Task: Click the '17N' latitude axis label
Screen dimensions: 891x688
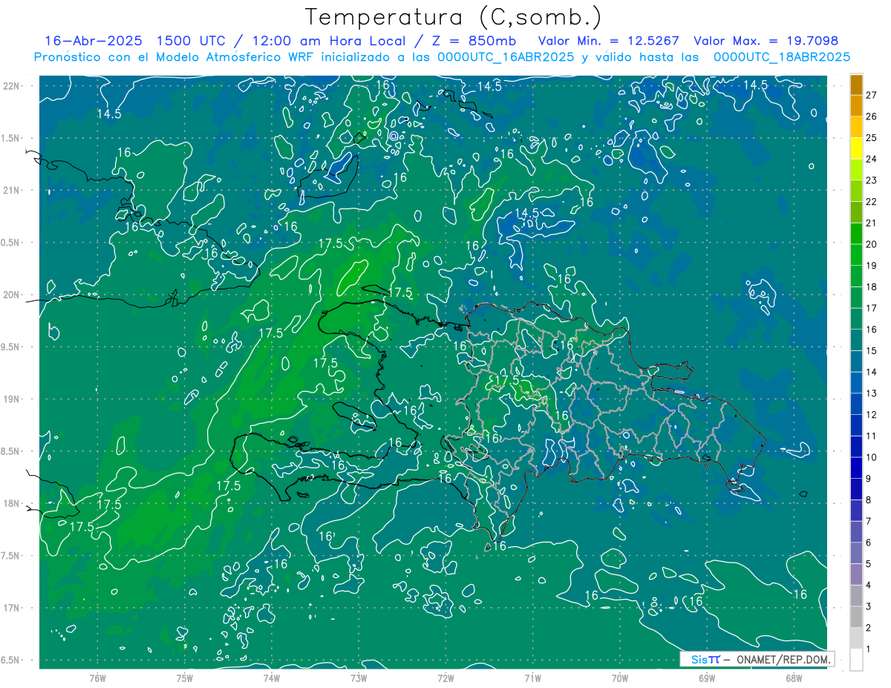Action: click(11, 608)
